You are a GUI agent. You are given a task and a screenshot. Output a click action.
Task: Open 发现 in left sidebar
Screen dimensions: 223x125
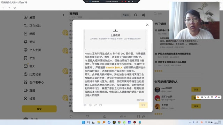point(29,17)
